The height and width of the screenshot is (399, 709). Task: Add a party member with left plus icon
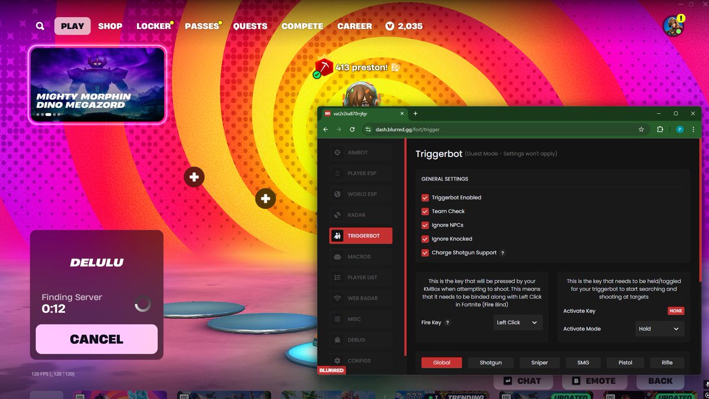[x=194, y=176]
